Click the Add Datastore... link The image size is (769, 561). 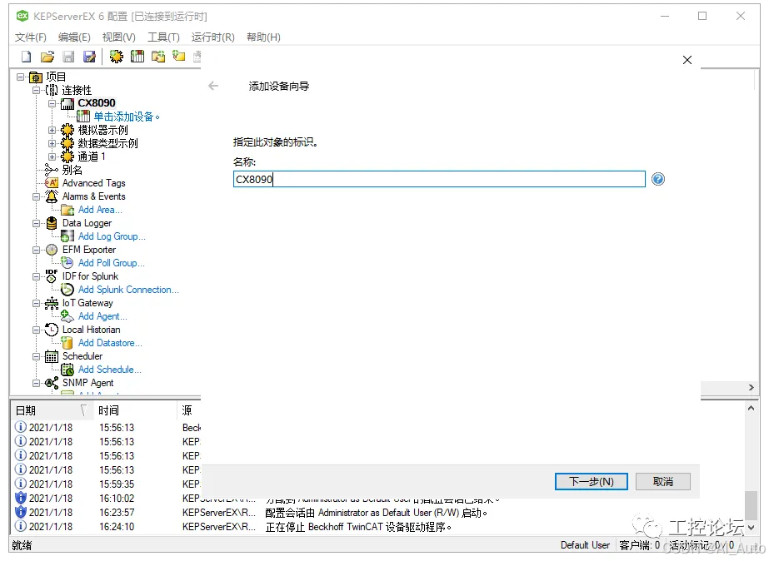110,343
